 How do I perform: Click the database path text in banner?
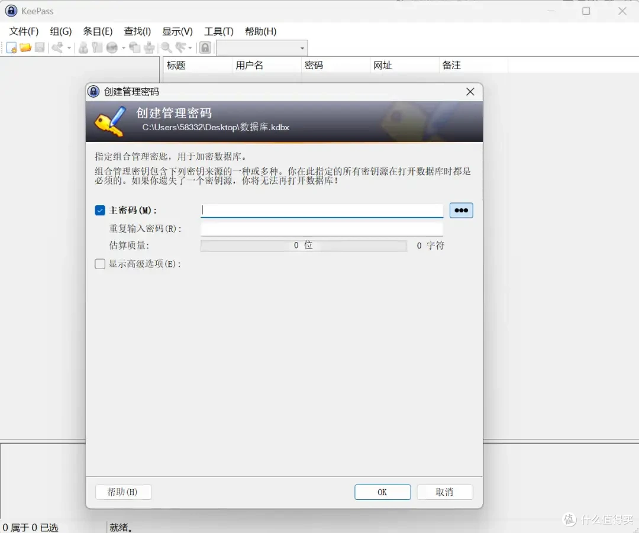coord(215,127)
